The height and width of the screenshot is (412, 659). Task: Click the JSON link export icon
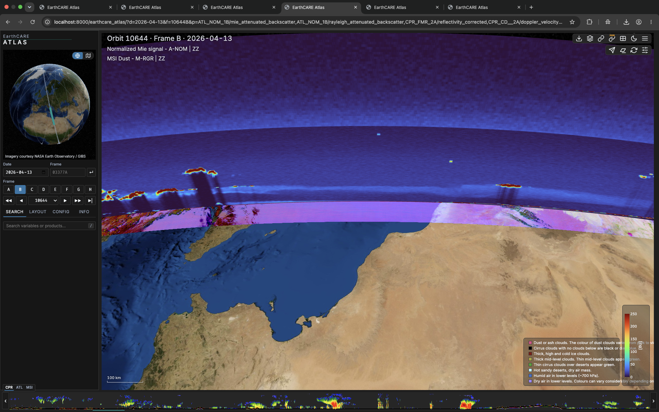pyautogui.click(x=612, y=39)
